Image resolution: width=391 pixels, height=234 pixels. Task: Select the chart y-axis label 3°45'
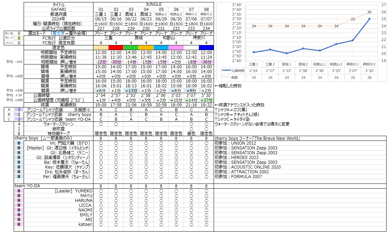point(237,5)
